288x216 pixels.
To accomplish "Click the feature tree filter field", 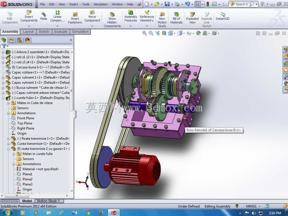I will coord(37,46).
